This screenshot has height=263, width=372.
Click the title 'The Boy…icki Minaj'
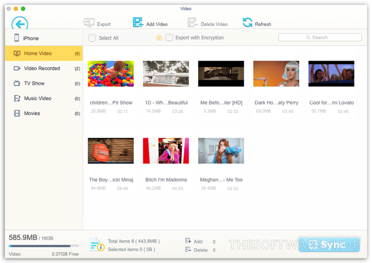pyautogui.click(x=111, y=180)
